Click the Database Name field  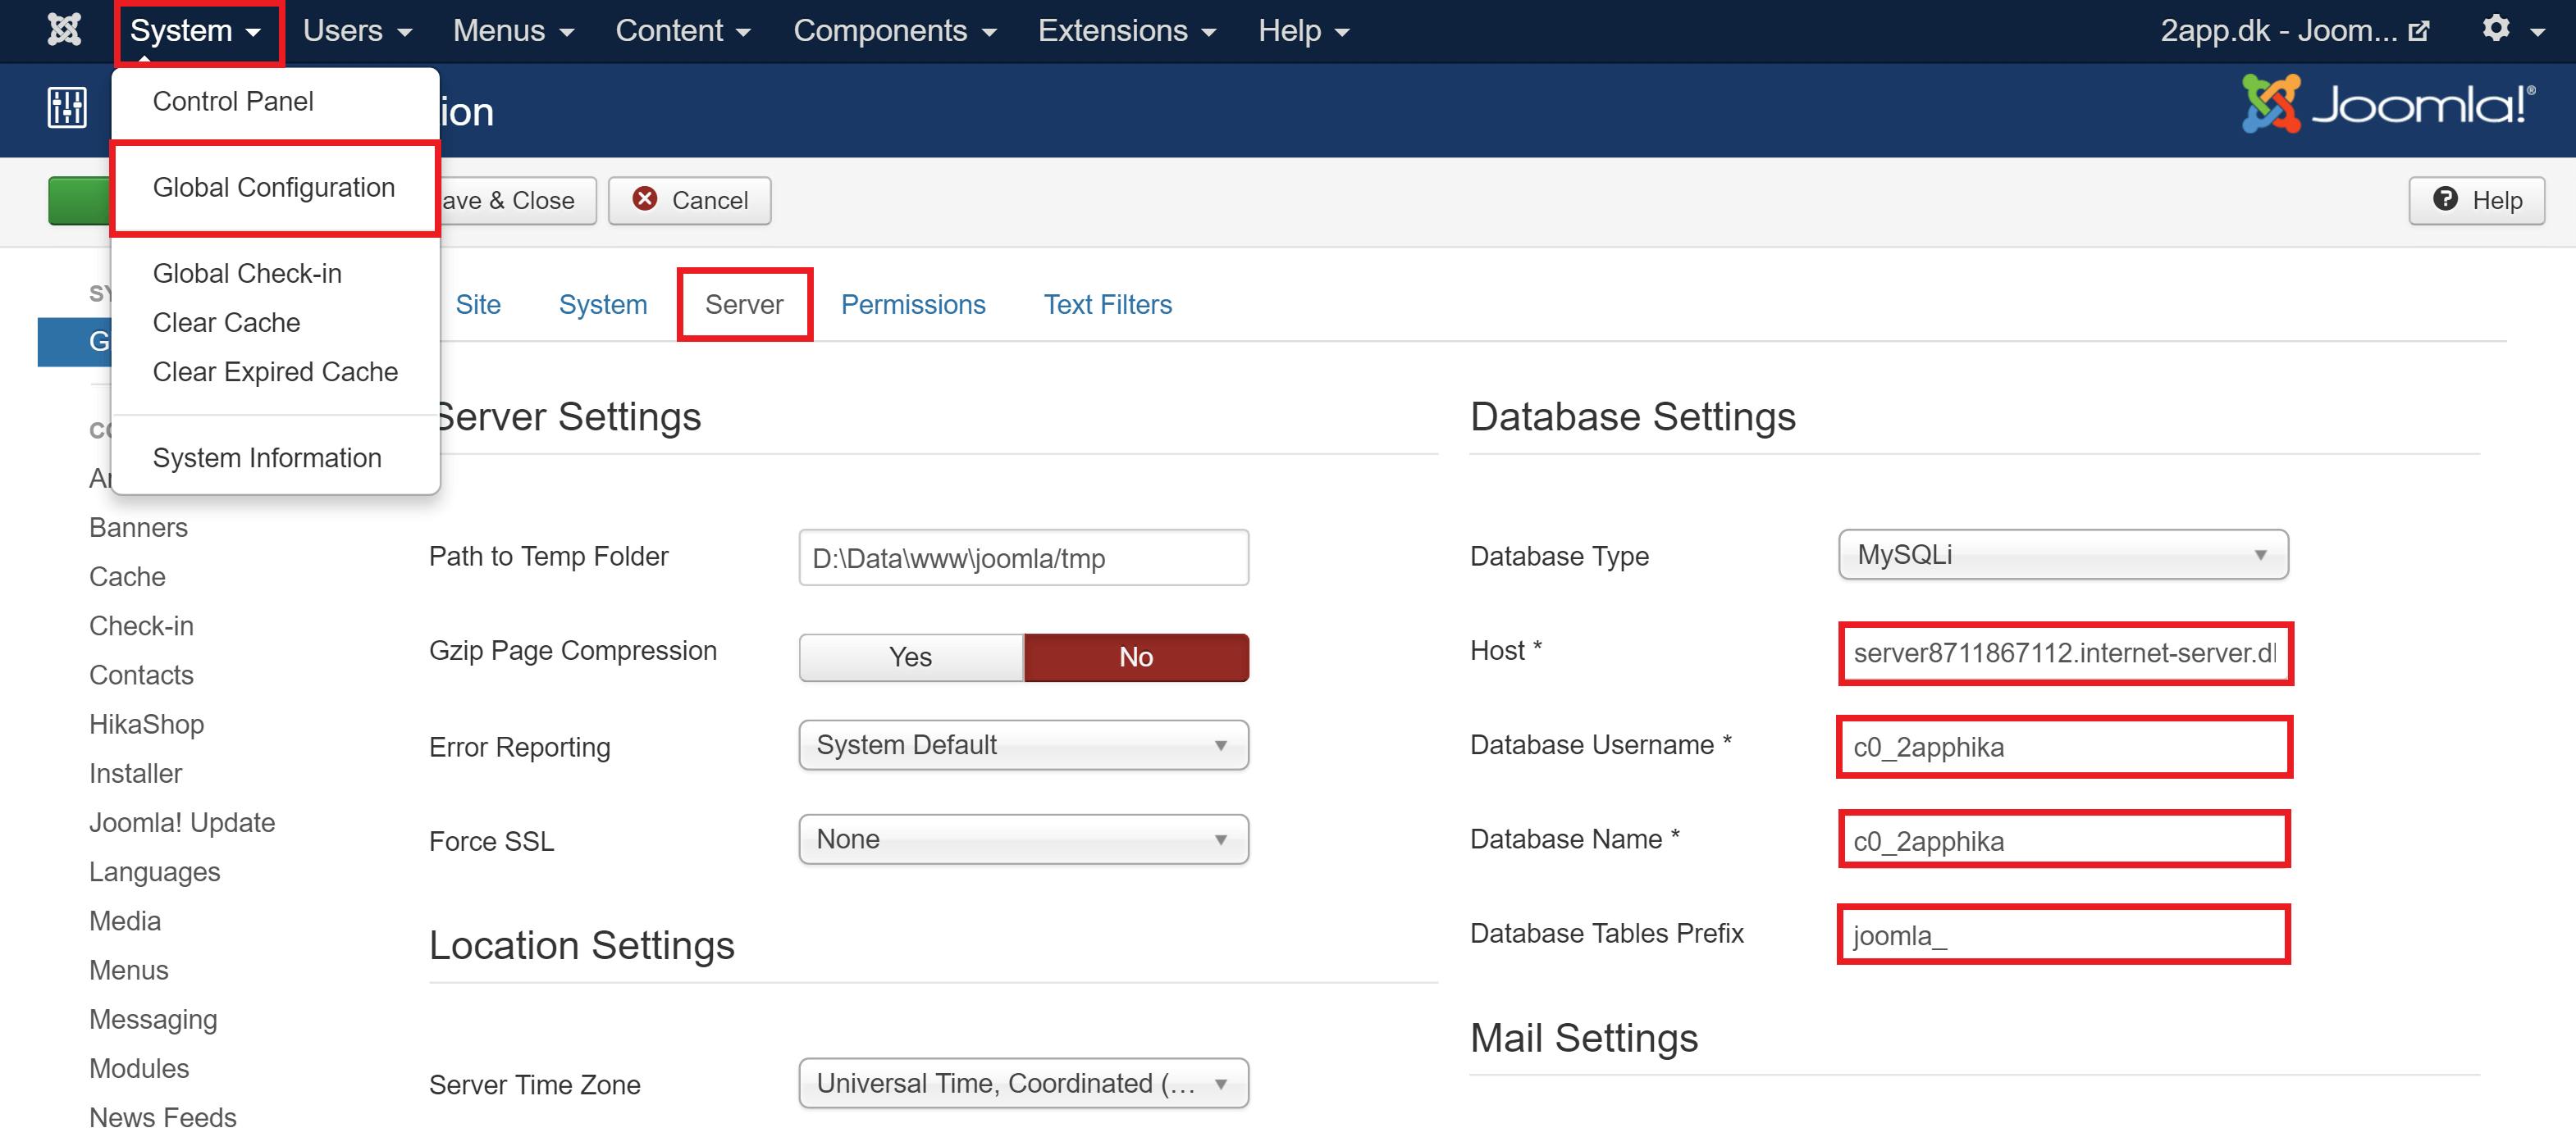pyautogui.click(x=2063, y=840)
